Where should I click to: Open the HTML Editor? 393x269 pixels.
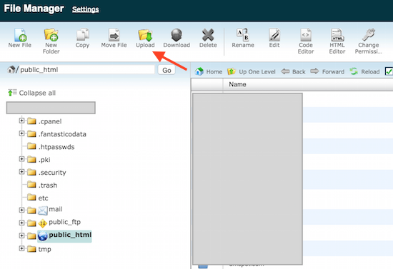pyautogui.click(x=337, y=35)
